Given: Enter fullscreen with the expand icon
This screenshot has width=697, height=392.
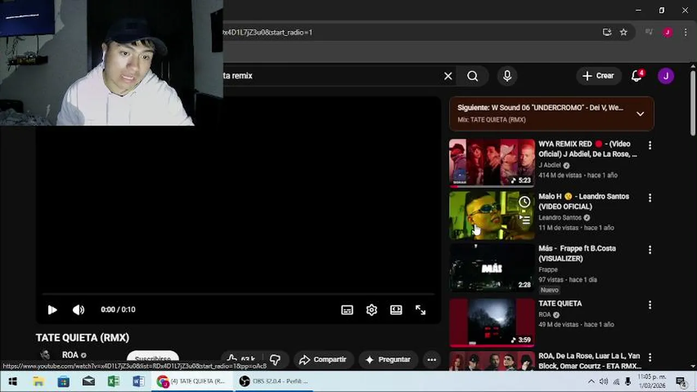Looking at the screenshot, I should (x=420, y=310).
